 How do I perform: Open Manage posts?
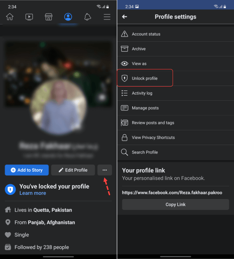pos(175,108)
